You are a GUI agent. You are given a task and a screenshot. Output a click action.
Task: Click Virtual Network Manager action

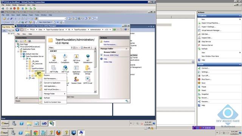point(211,30)
